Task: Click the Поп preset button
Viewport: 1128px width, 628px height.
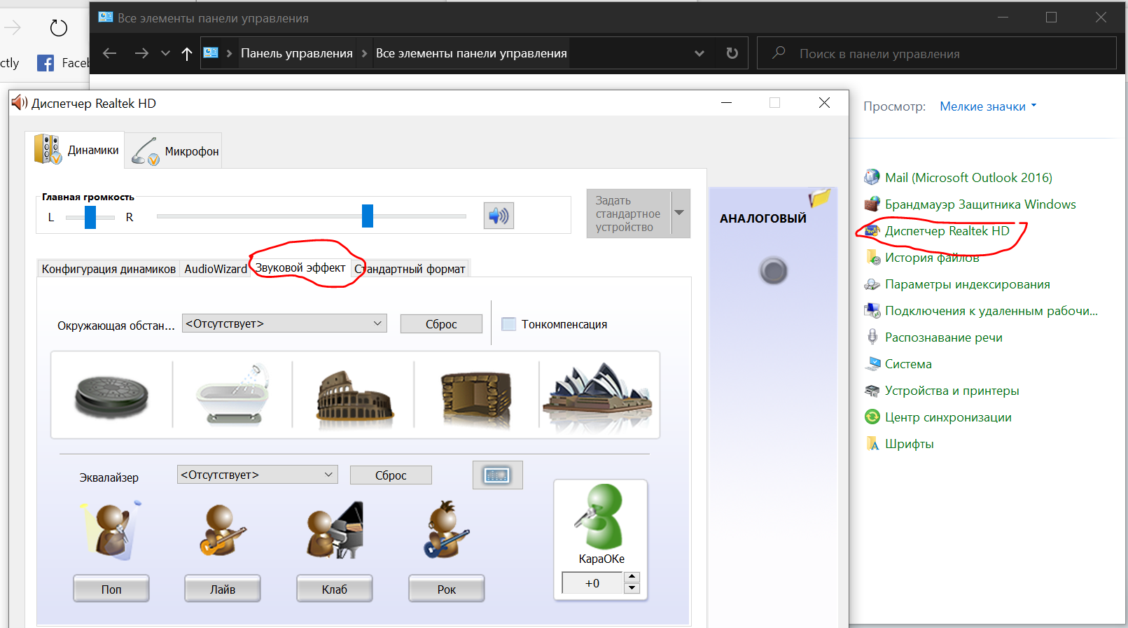Action: 111,589
